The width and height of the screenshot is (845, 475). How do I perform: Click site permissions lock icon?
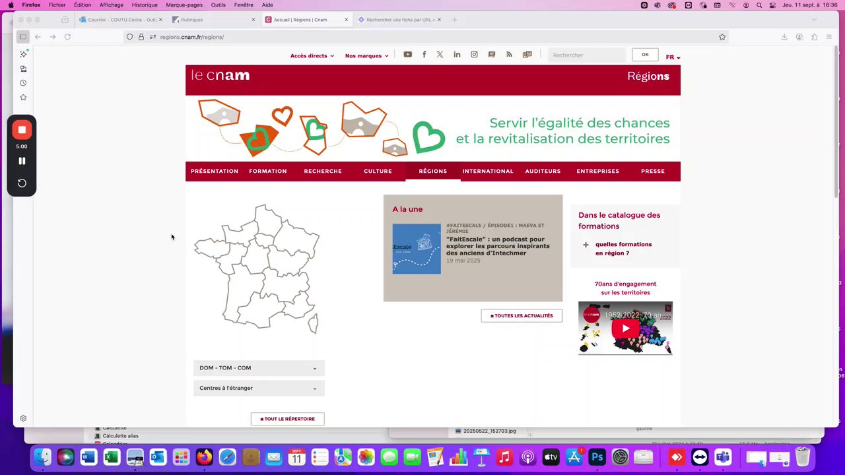[141, 37]
